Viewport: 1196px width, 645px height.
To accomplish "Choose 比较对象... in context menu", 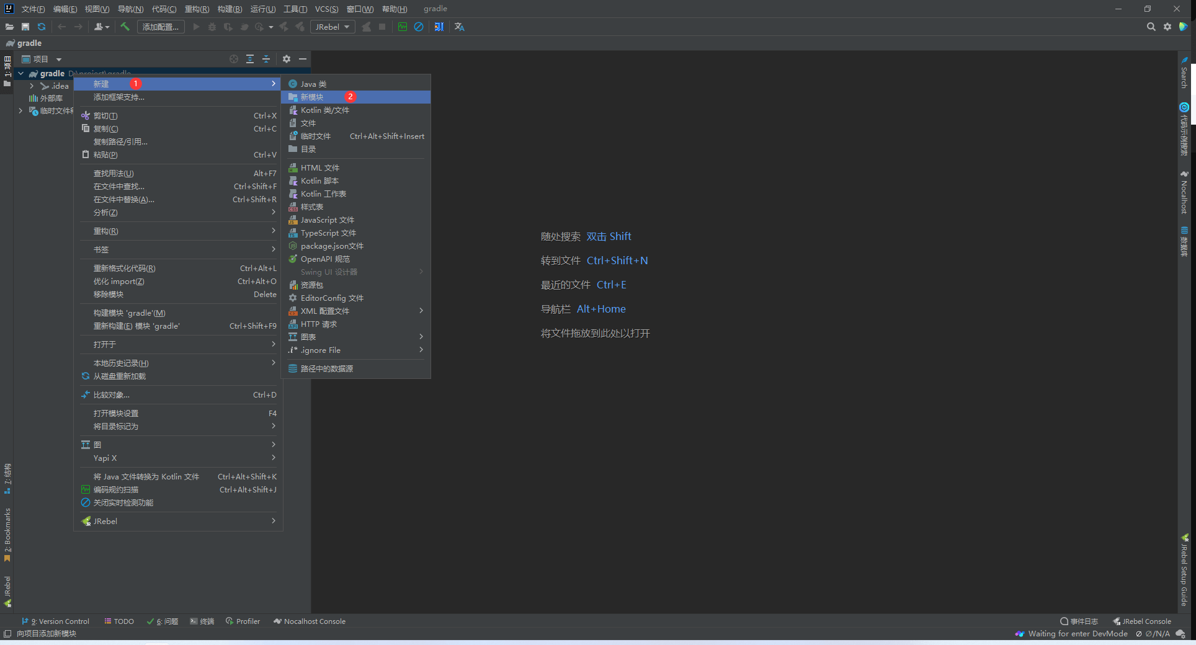I will pos(178,394).
